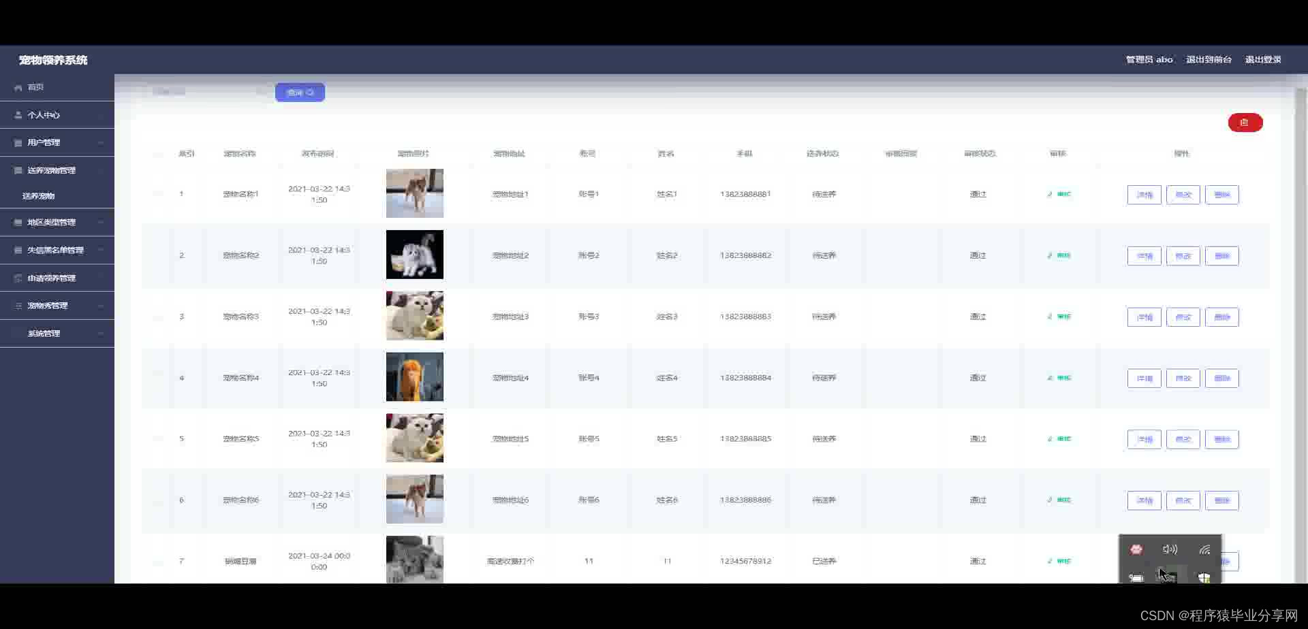Click 详情 button for row 4
This screenshot has height=629, width=1308.
[x=1144, y=378]
